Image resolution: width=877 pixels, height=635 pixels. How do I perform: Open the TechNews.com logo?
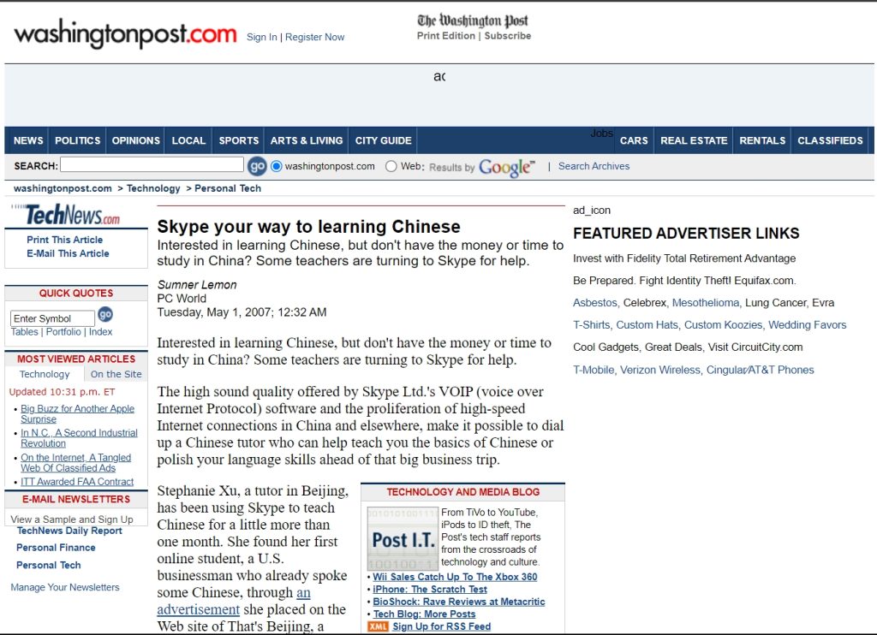72,215
